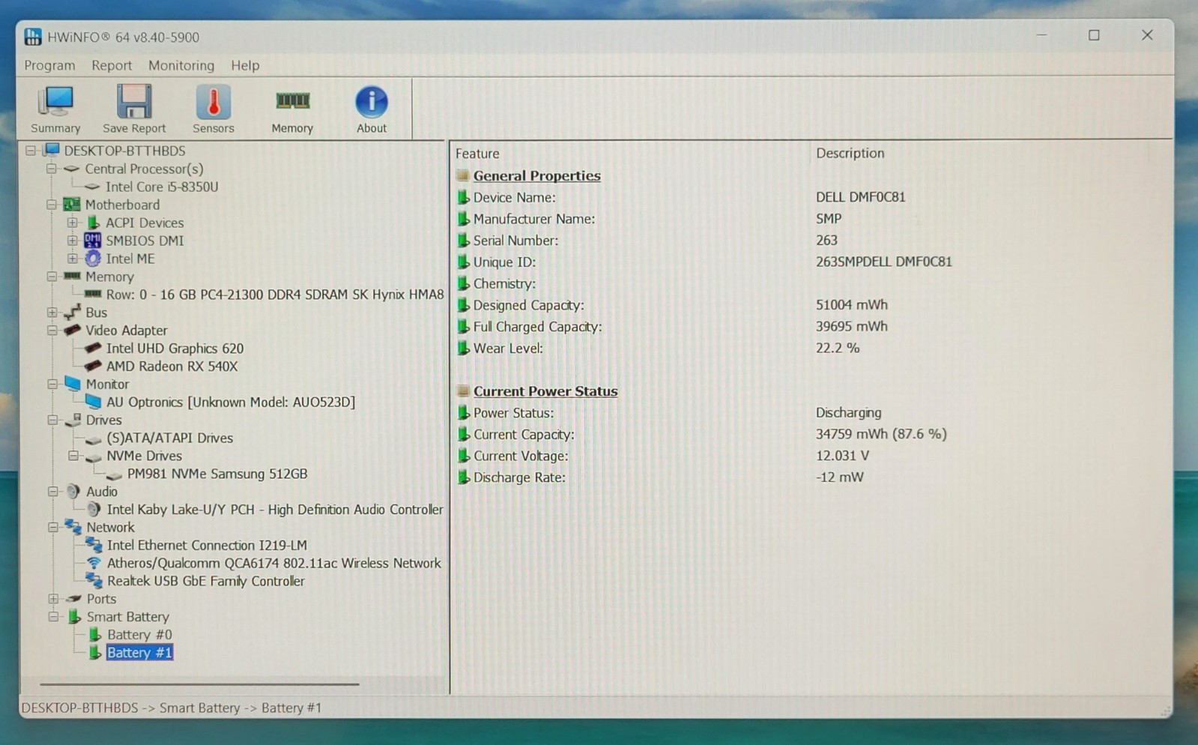Click the Current Power Status heading
1198x745 pixels.
tap(545, 391)
